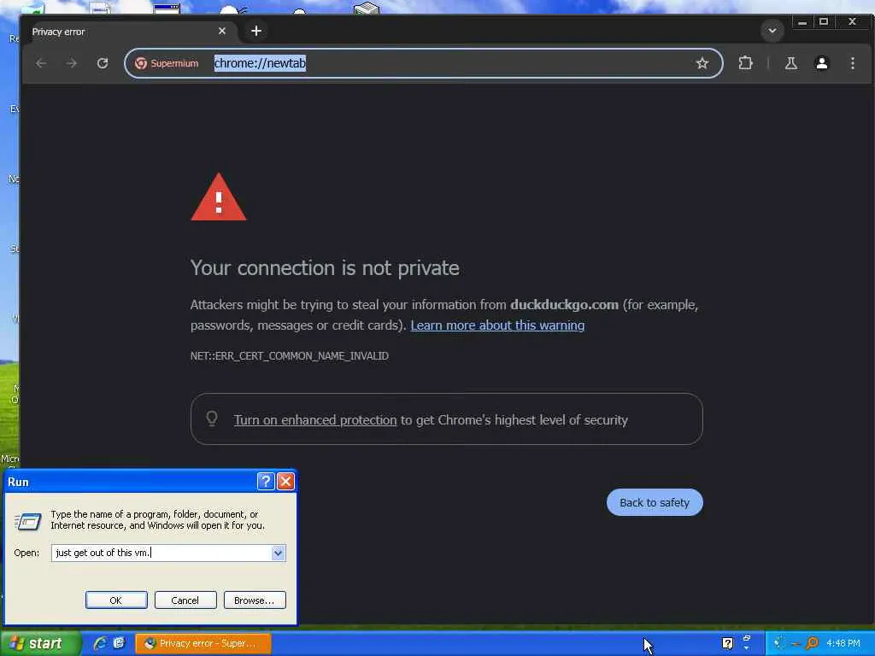Click the lightbulb icon in security tip
875x656 pixels.
(212, 419)
